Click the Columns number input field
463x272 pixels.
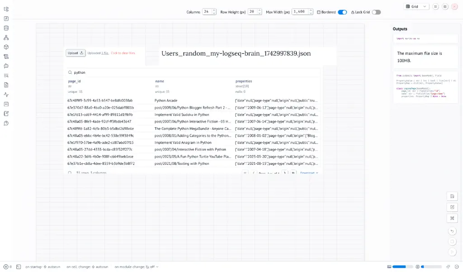pyautogui.click(x=207, y=12)
